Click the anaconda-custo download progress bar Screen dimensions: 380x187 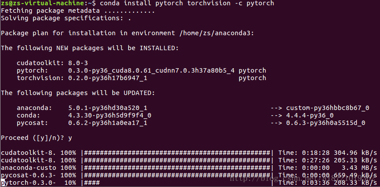pyautogui.click(x=177, y=168)
